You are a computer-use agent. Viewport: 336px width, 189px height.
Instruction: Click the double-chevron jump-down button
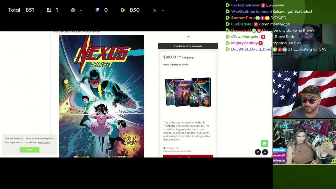258,152
